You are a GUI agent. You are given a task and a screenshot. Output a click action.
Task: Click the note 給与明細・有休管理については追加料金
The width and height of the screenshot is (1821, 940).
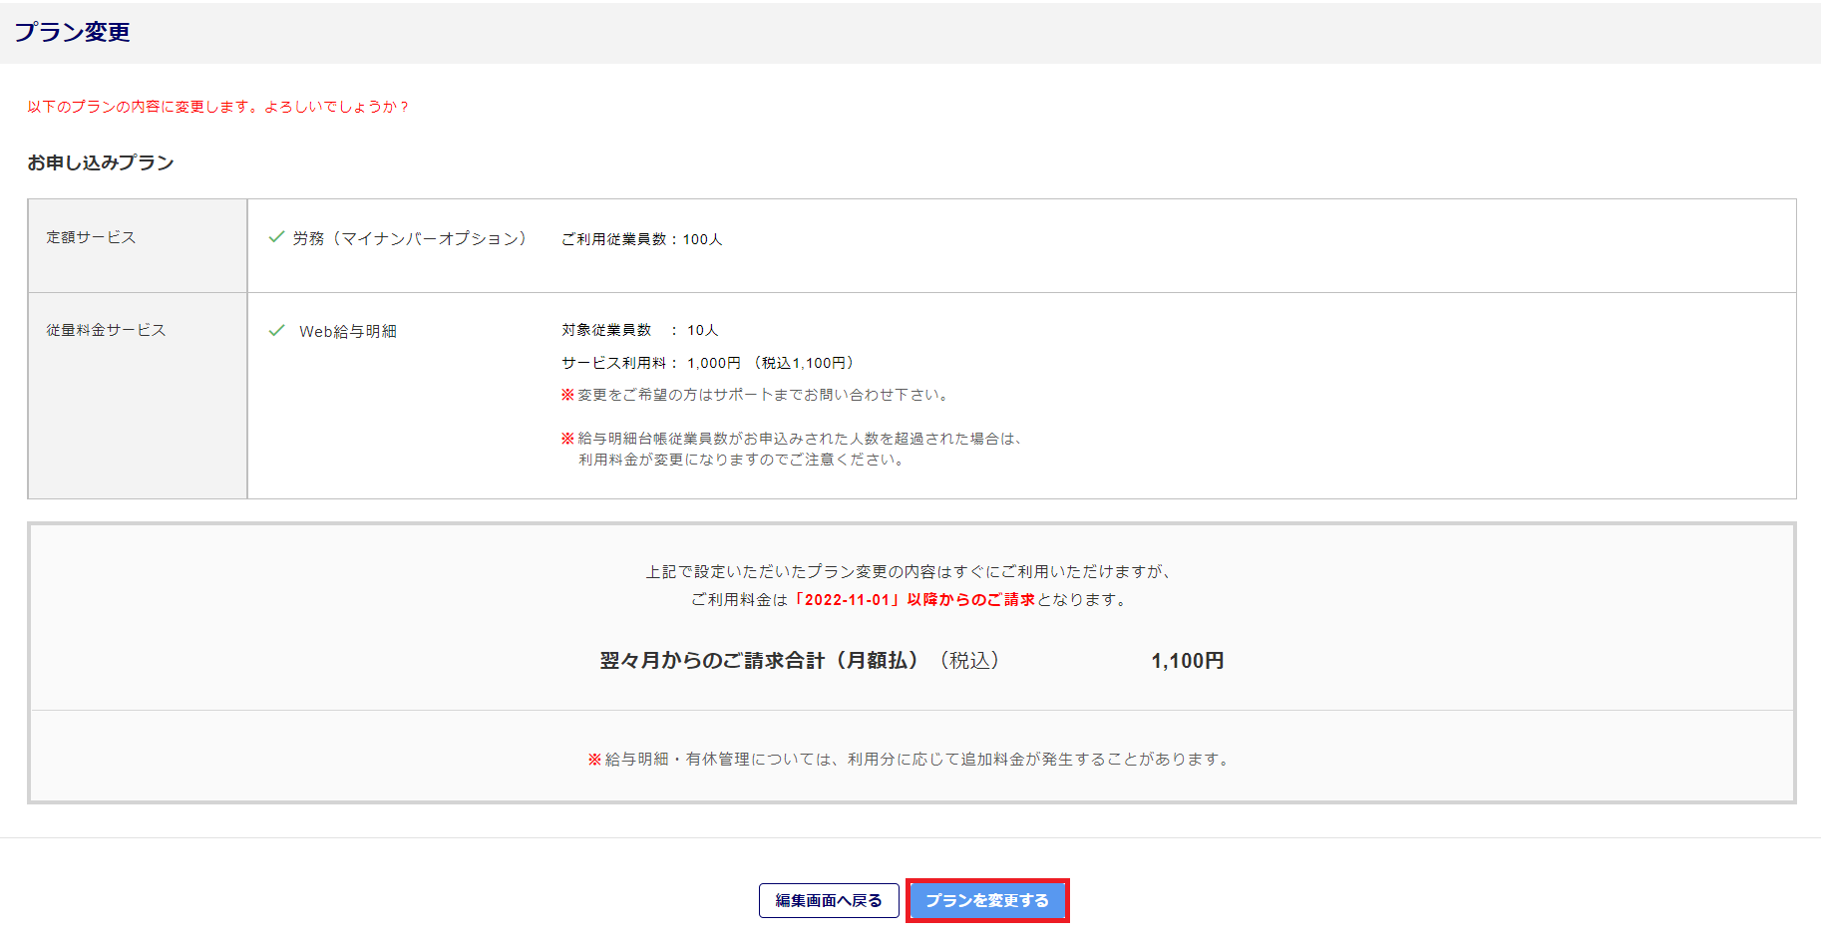pyautogui.click(x=910, y=760)
